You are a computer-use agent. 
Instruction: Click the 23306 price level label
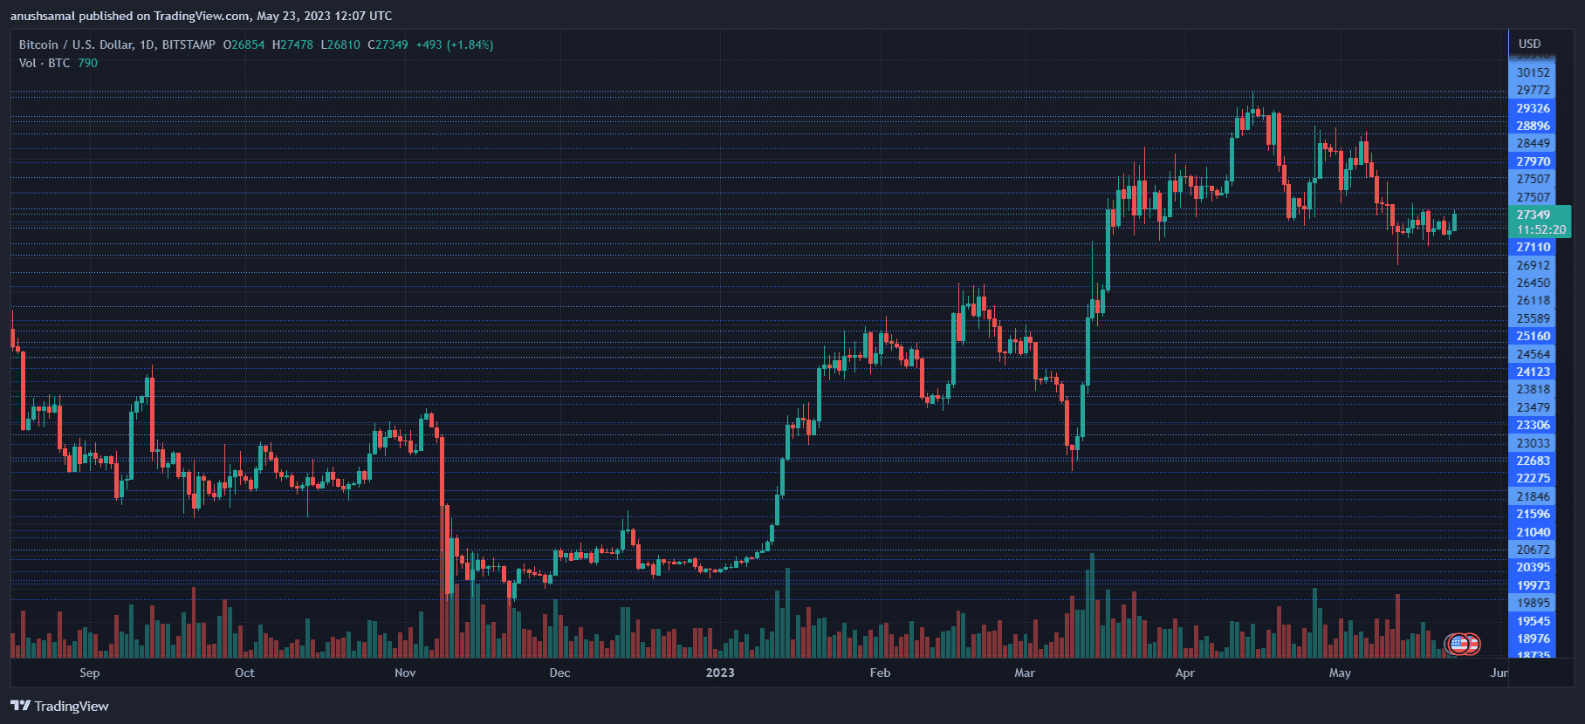(1533, 425)
